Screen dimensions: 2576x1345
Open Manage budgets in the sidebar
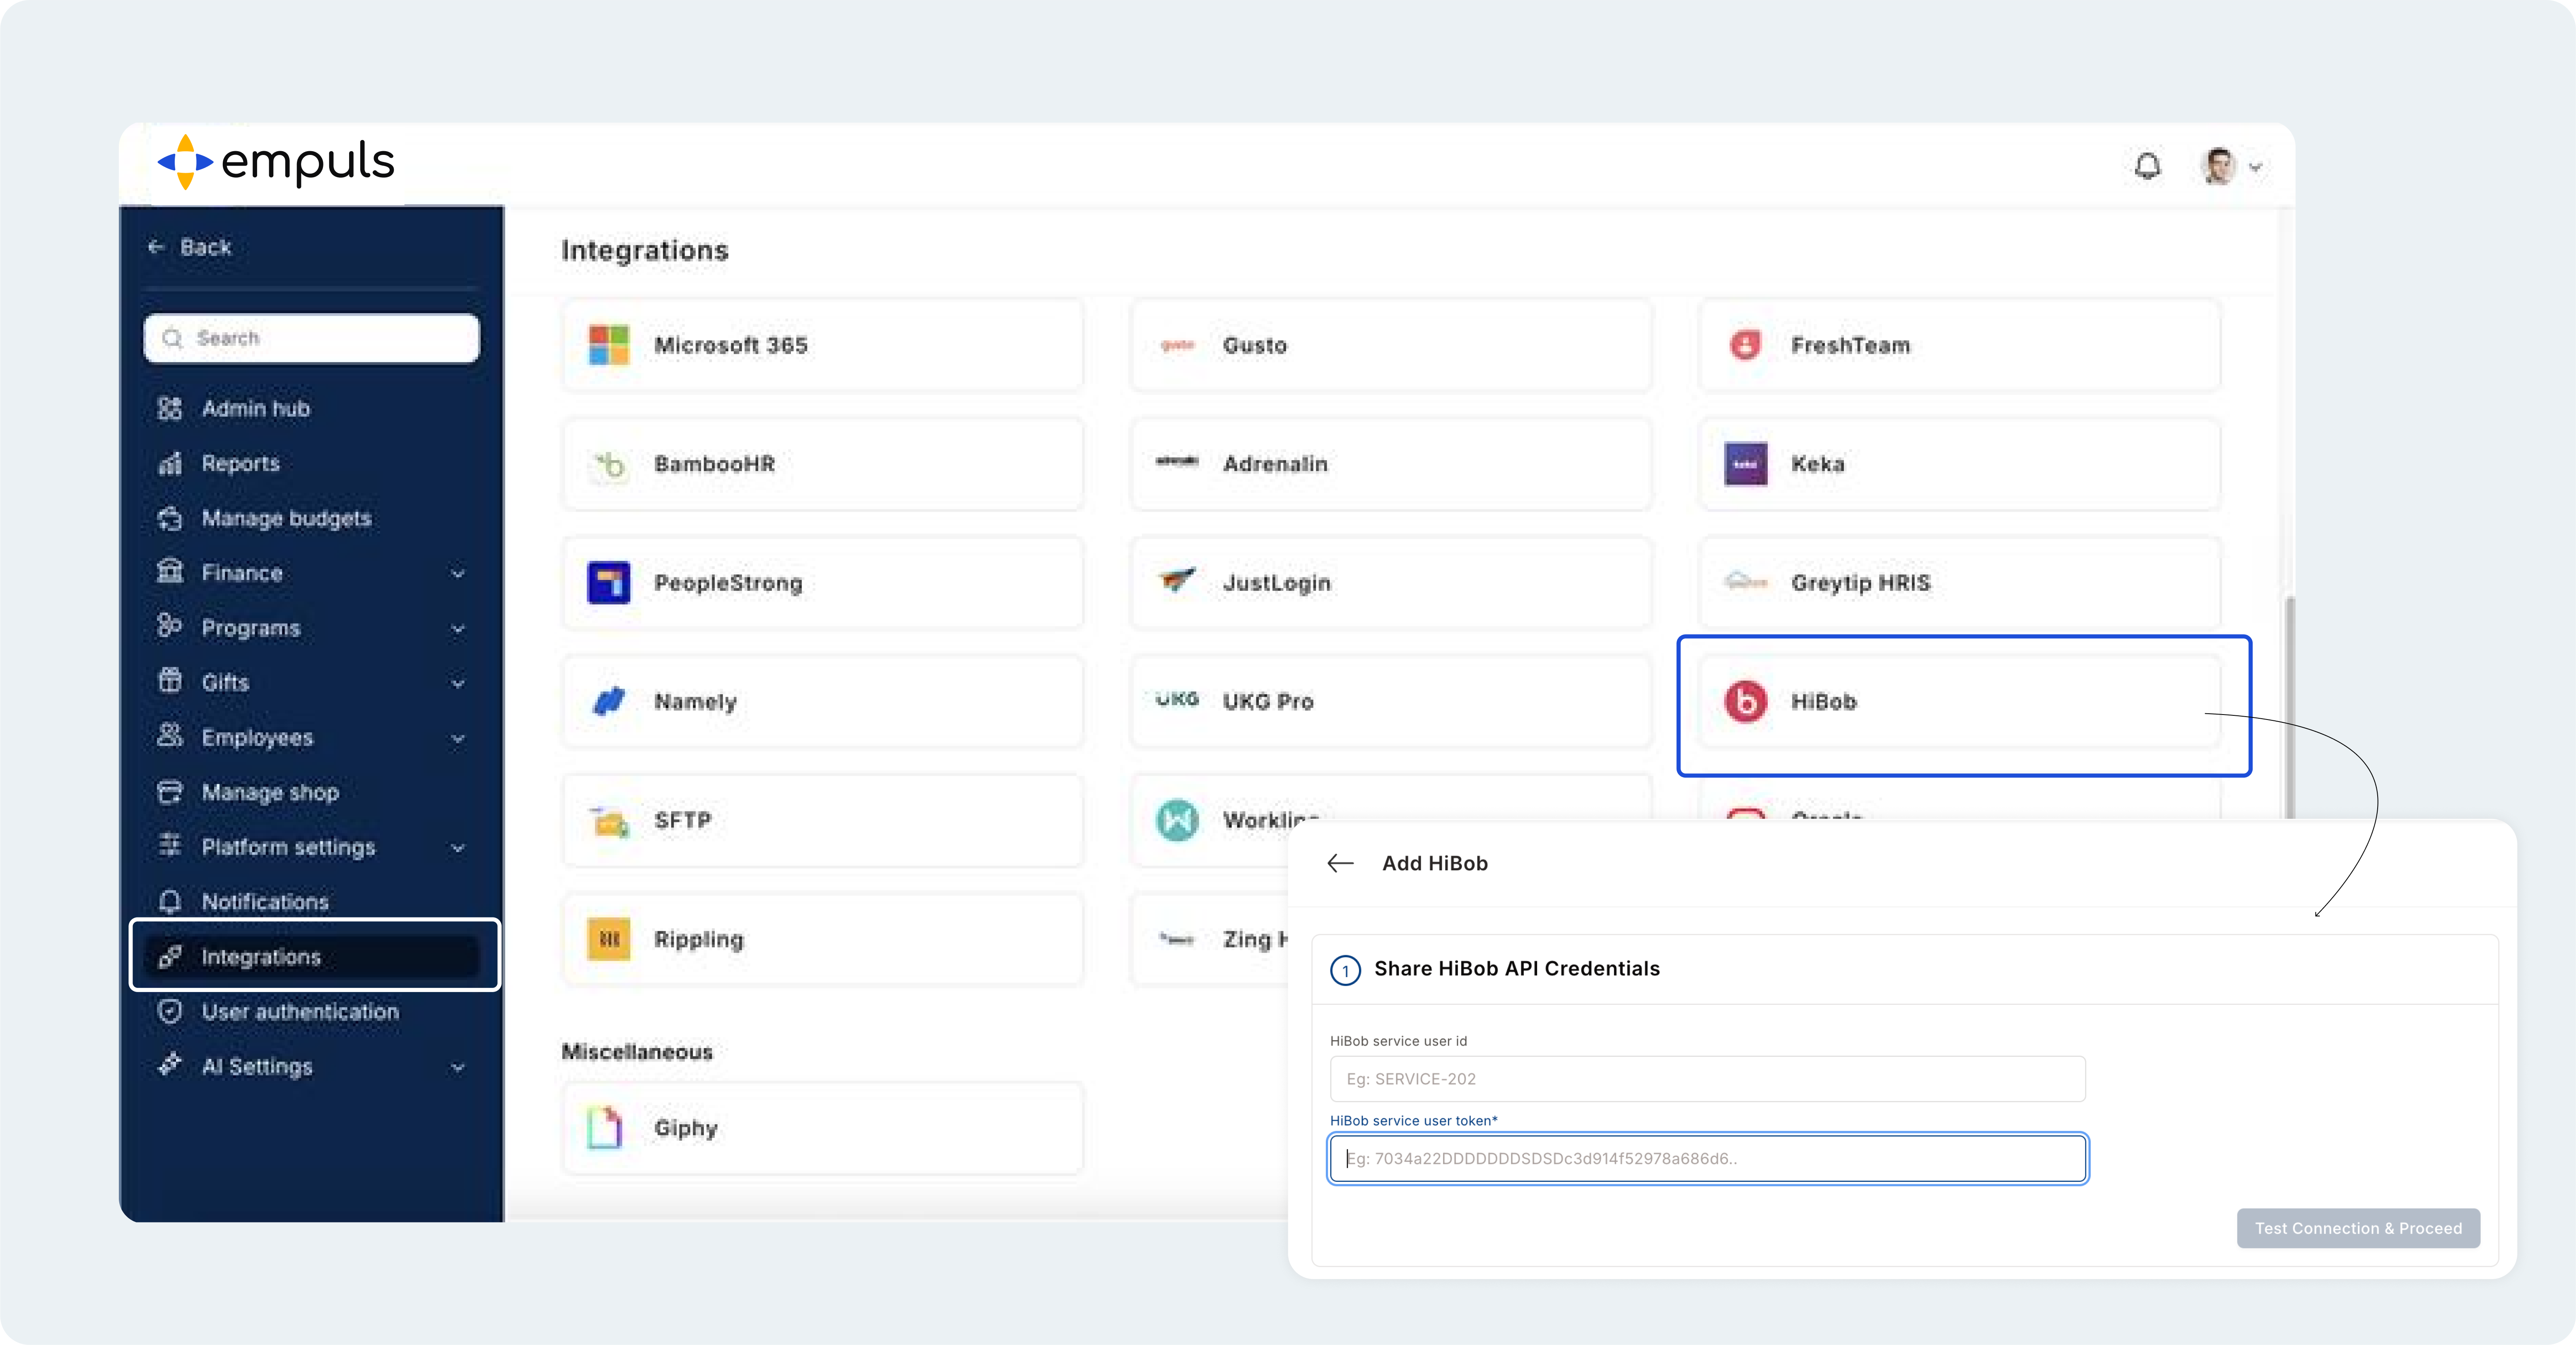pyautogui.click(x=286, y=518)
